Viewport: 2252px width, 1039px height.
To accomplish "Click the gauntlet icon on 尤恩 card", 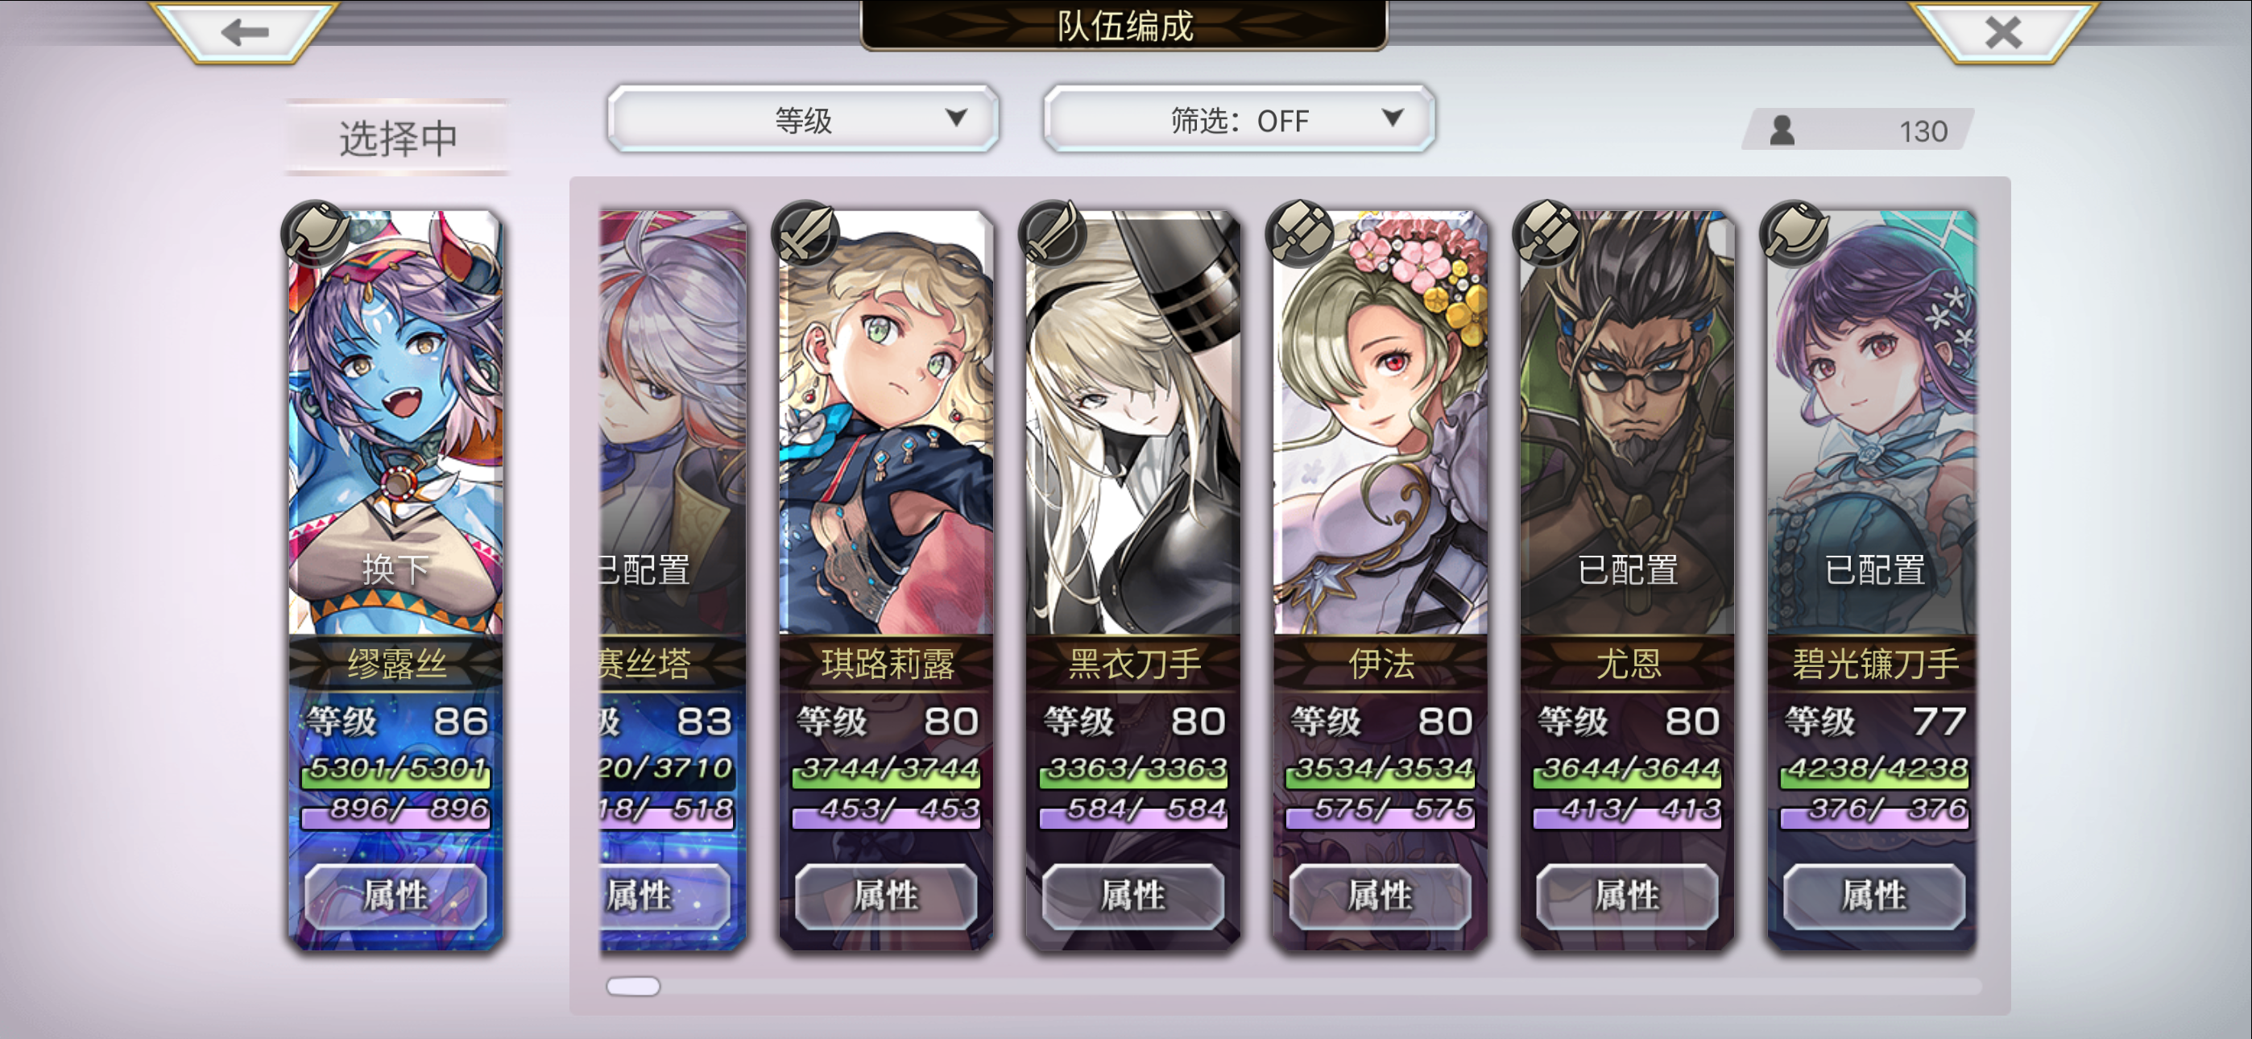I will [1546, 234].
